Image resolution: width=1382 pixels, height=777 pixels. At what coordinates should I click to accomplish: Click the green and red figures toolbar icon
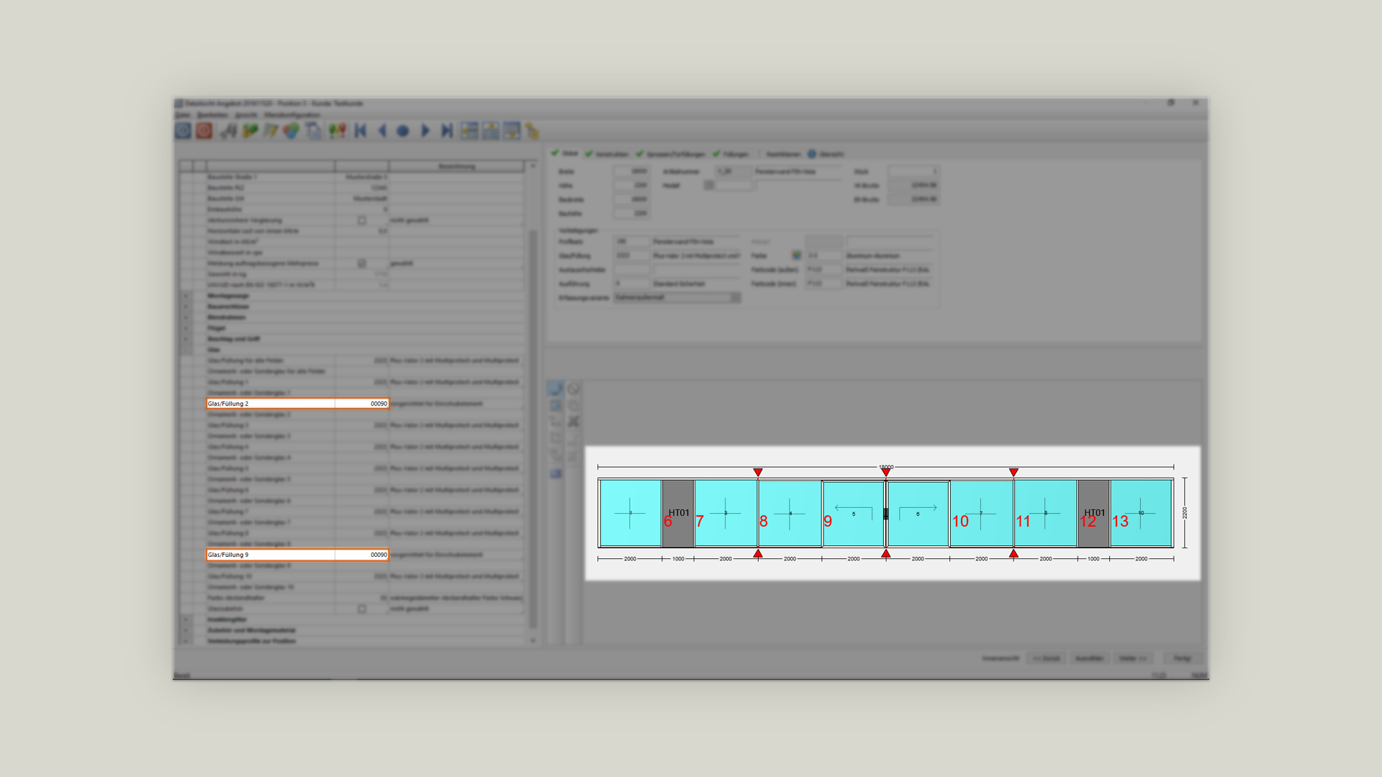337,131
